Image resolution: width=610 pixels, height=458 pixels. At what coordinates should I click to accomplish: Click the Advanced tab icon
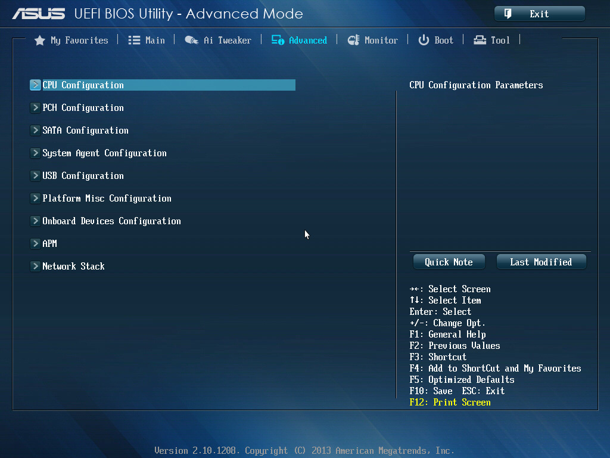pos(278,41)
